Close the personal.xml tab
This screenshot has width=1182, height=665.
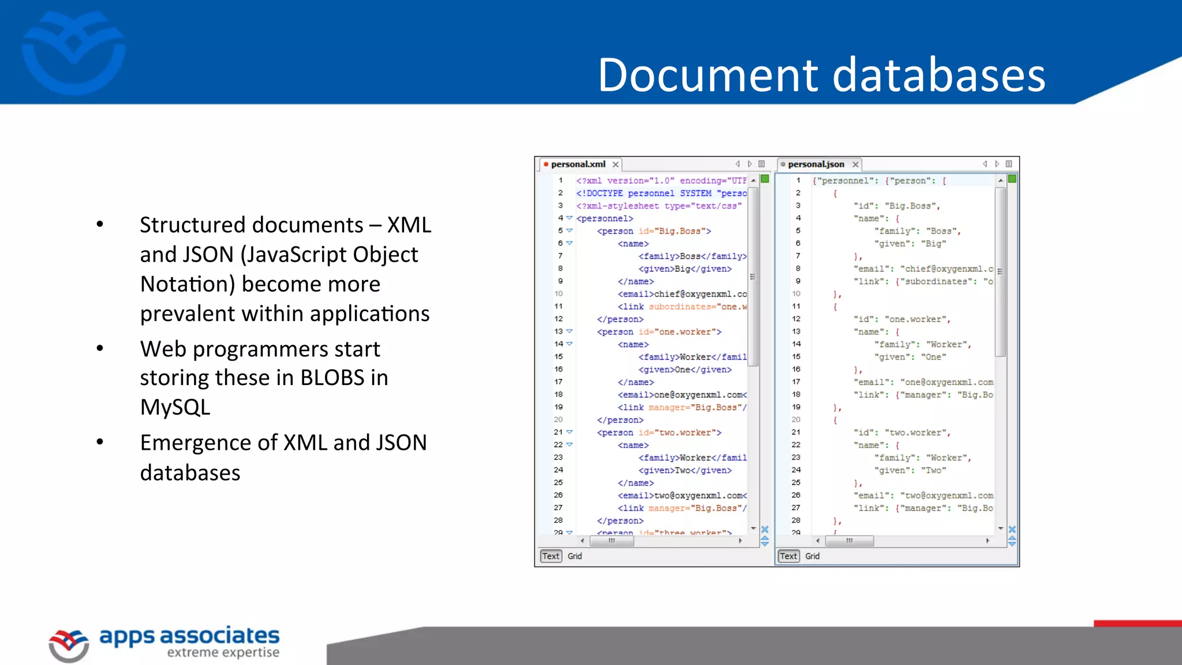[x=616, y=165]
